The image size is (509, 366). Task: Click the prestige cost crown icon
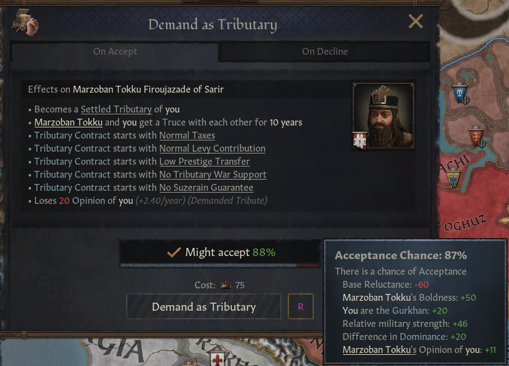226,285
